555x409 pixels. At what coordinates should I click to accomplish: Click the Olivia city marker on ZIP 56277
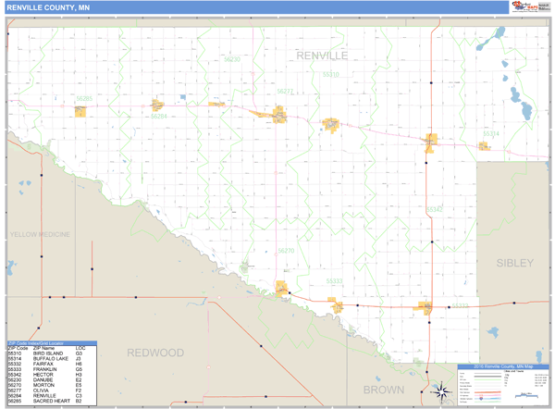tap(278, 116)
